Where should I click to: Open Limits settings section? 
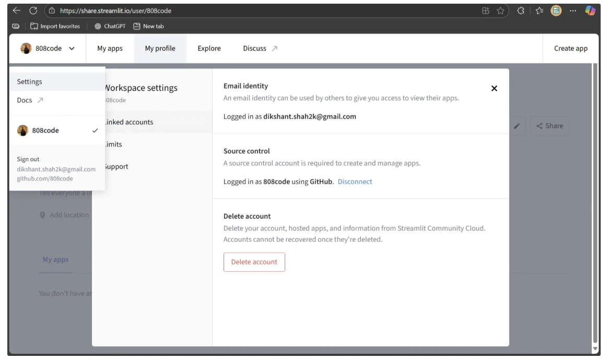coord(158,145)
